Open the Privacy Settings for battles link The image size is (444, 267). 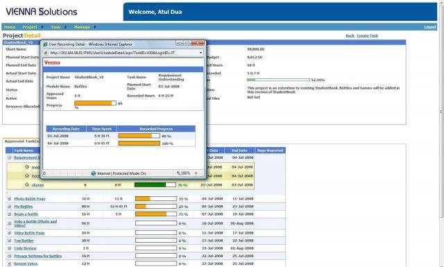click(x=38, y=256)
